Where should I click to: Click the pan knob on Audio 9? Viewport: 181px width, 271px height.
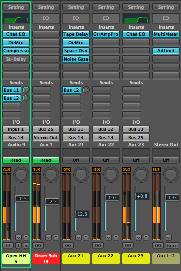(21, 175)
